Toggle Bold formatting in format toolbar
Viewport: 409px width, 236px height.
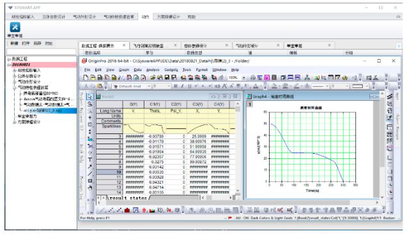coord(176,86)
